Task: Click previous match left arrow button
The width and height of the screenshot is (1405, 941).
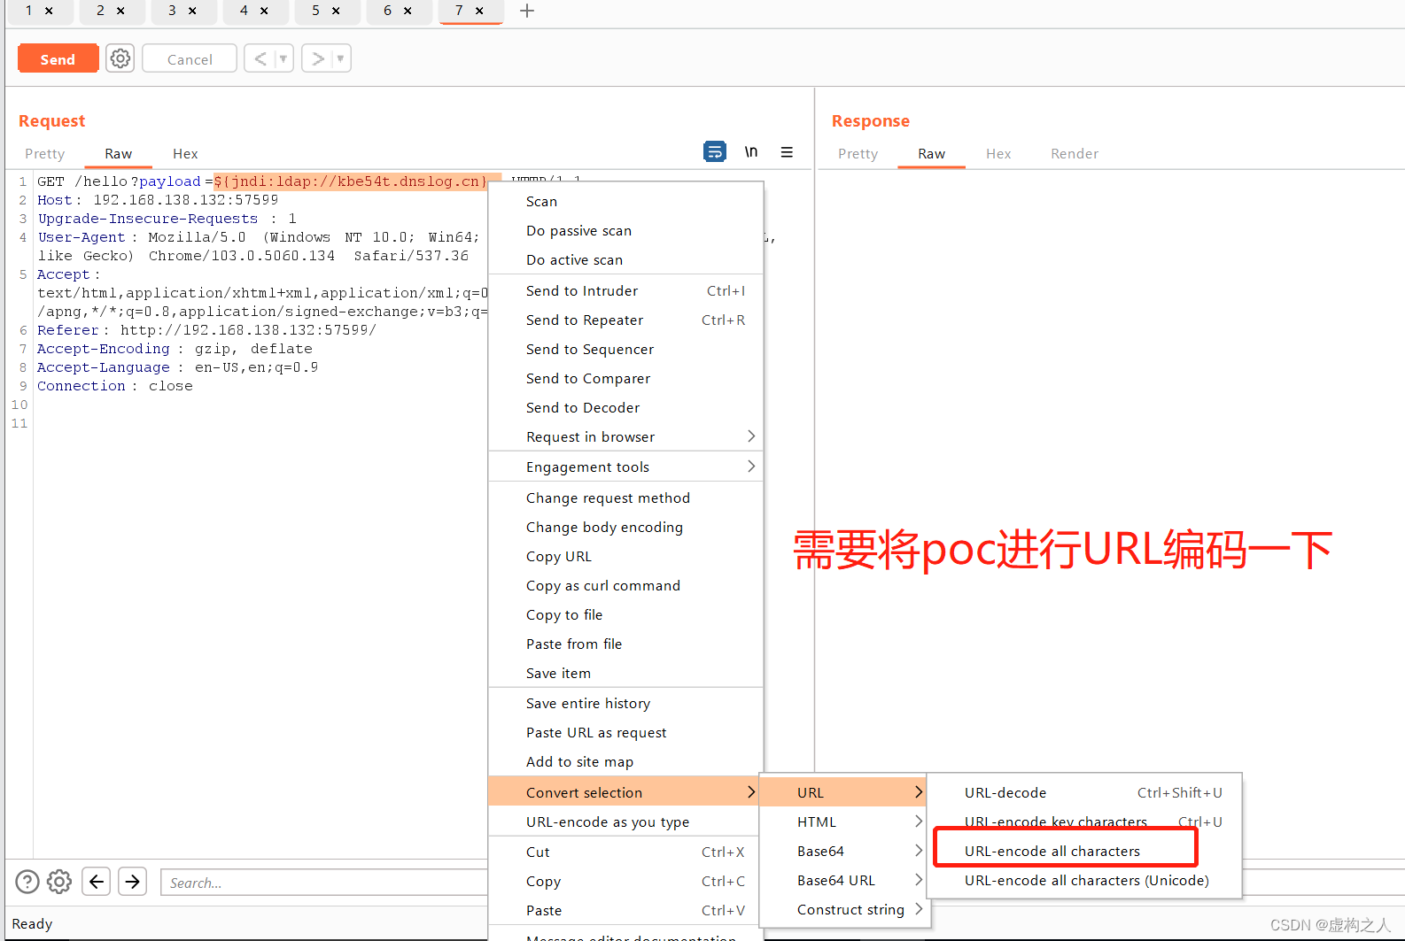Action: [x=97, y=882]
